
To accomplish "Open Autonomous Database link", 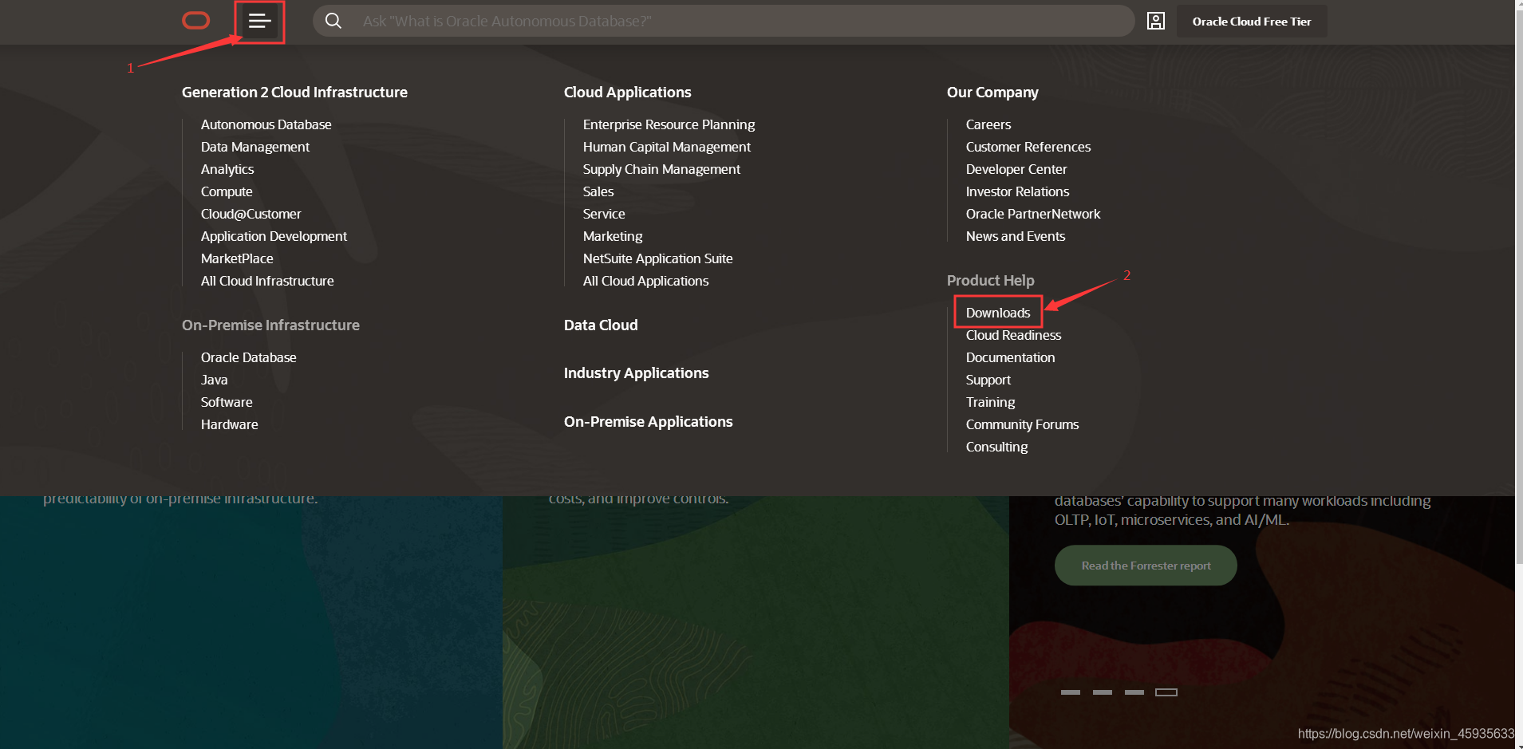I will pos(266,124).
